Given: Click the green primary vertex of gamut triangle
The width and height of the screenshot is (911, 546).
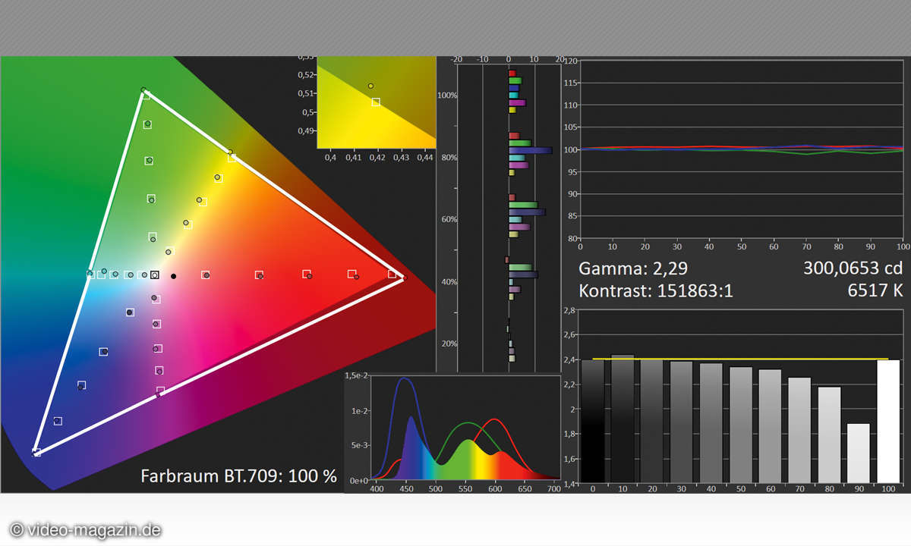Looking at the screenshot, I should [x=144, y=93].
